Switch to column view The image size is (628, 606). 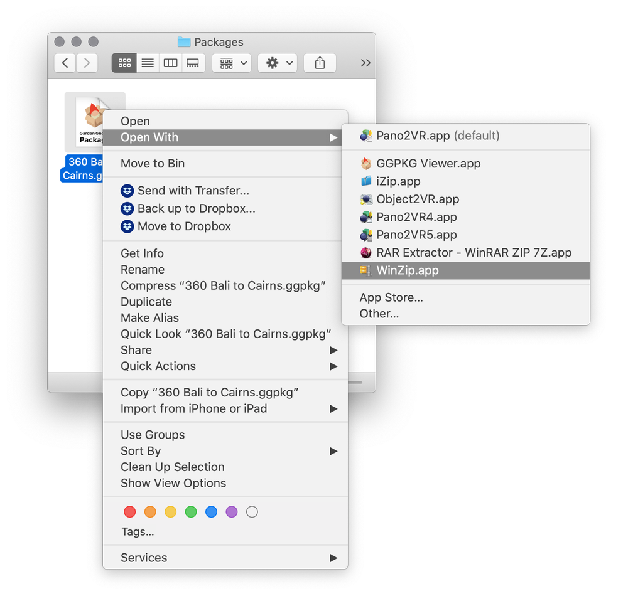[171, 63]
